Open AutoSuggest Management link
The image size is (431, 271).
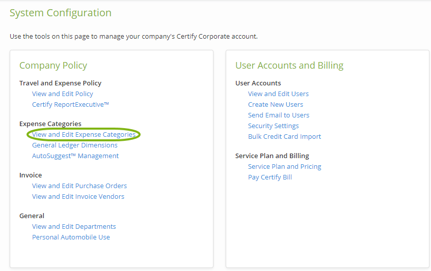pyautogui.click(x=75, y=156)
